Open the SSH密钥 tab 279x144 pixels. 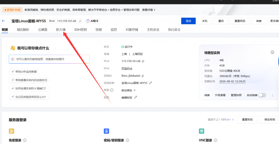tap(80, 30)
